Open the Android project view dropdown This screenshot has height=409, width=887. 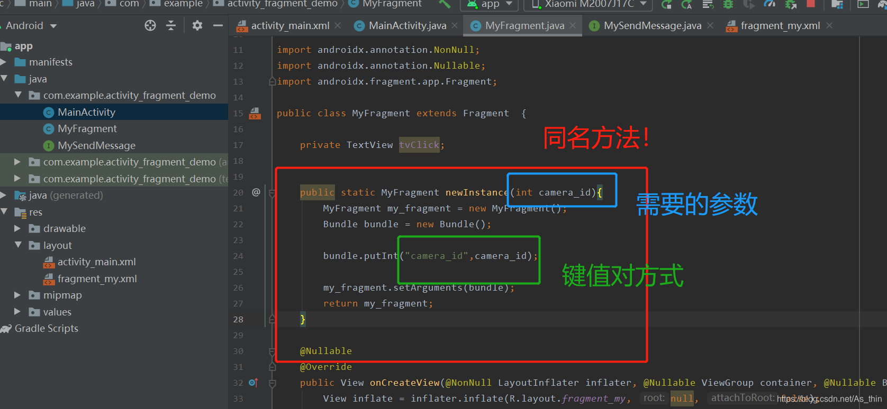pyautogui.click(x=31, y=25)
